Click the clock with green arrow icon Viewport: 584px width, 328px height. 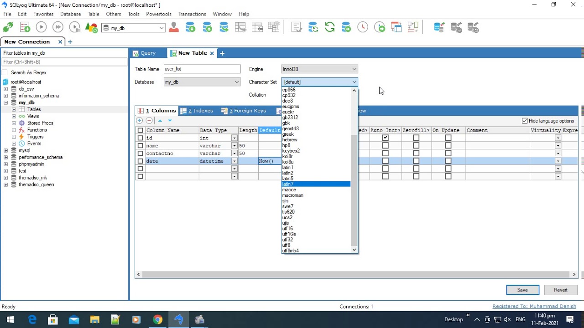point(380,27)
